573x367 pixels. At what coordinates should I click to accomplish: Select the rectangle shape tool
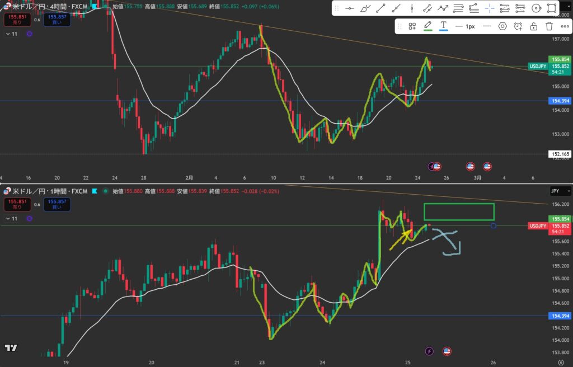551,8
